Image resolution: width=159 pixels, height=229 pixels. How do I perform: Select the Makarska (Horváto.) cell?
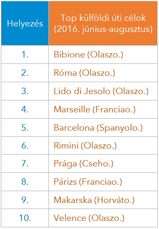pyautogui.click(x=103, y=200)
